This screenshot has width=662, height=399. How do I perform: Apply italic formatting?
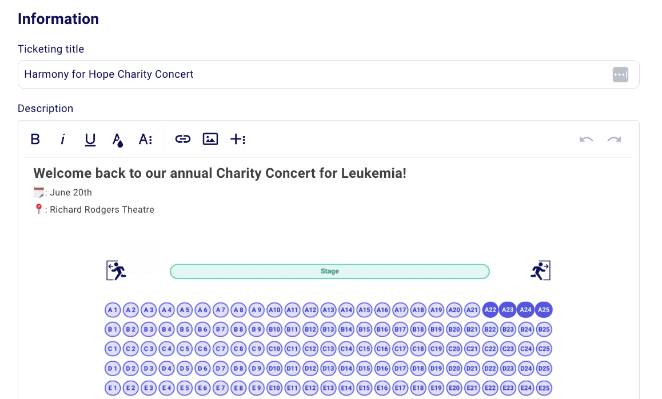63,139
